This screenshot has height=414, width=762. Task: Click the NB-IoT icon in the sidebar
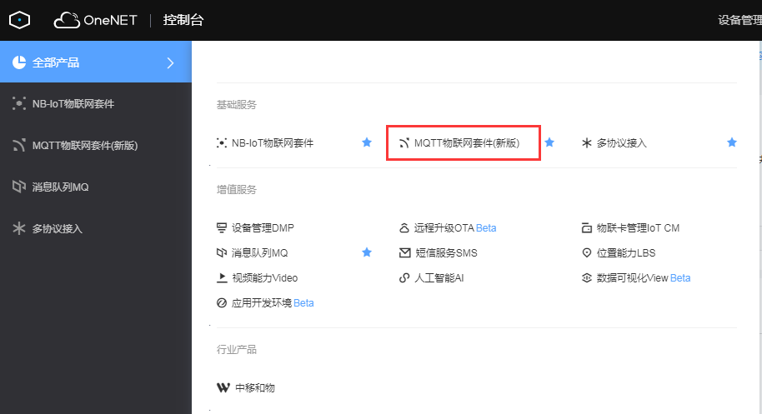pos(19,103)
